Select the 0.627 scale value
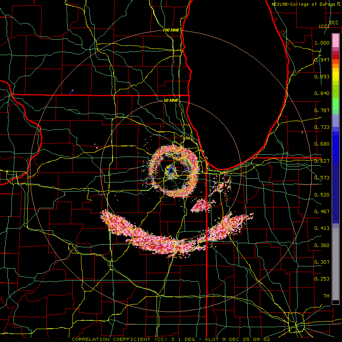Screen dimensions: 342x342 coord(322,161)
